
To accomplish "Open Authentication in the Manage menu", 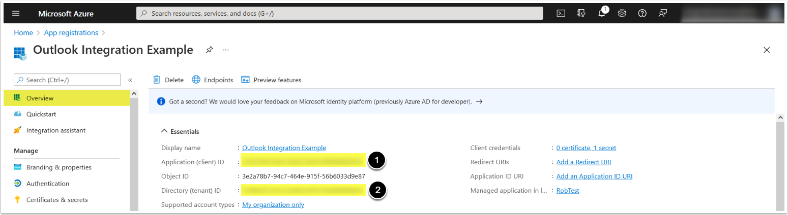I will [x=48, y=184].
